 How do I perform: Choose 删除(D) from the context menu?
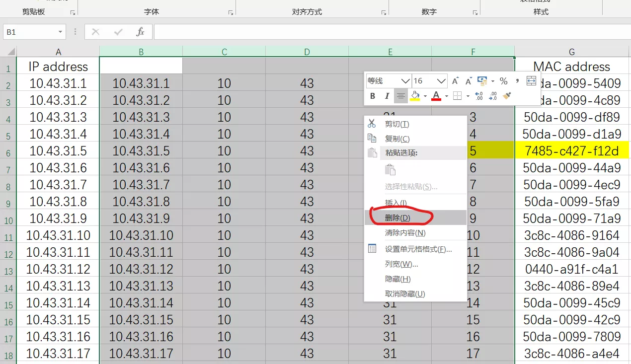[x=397, y=218]
